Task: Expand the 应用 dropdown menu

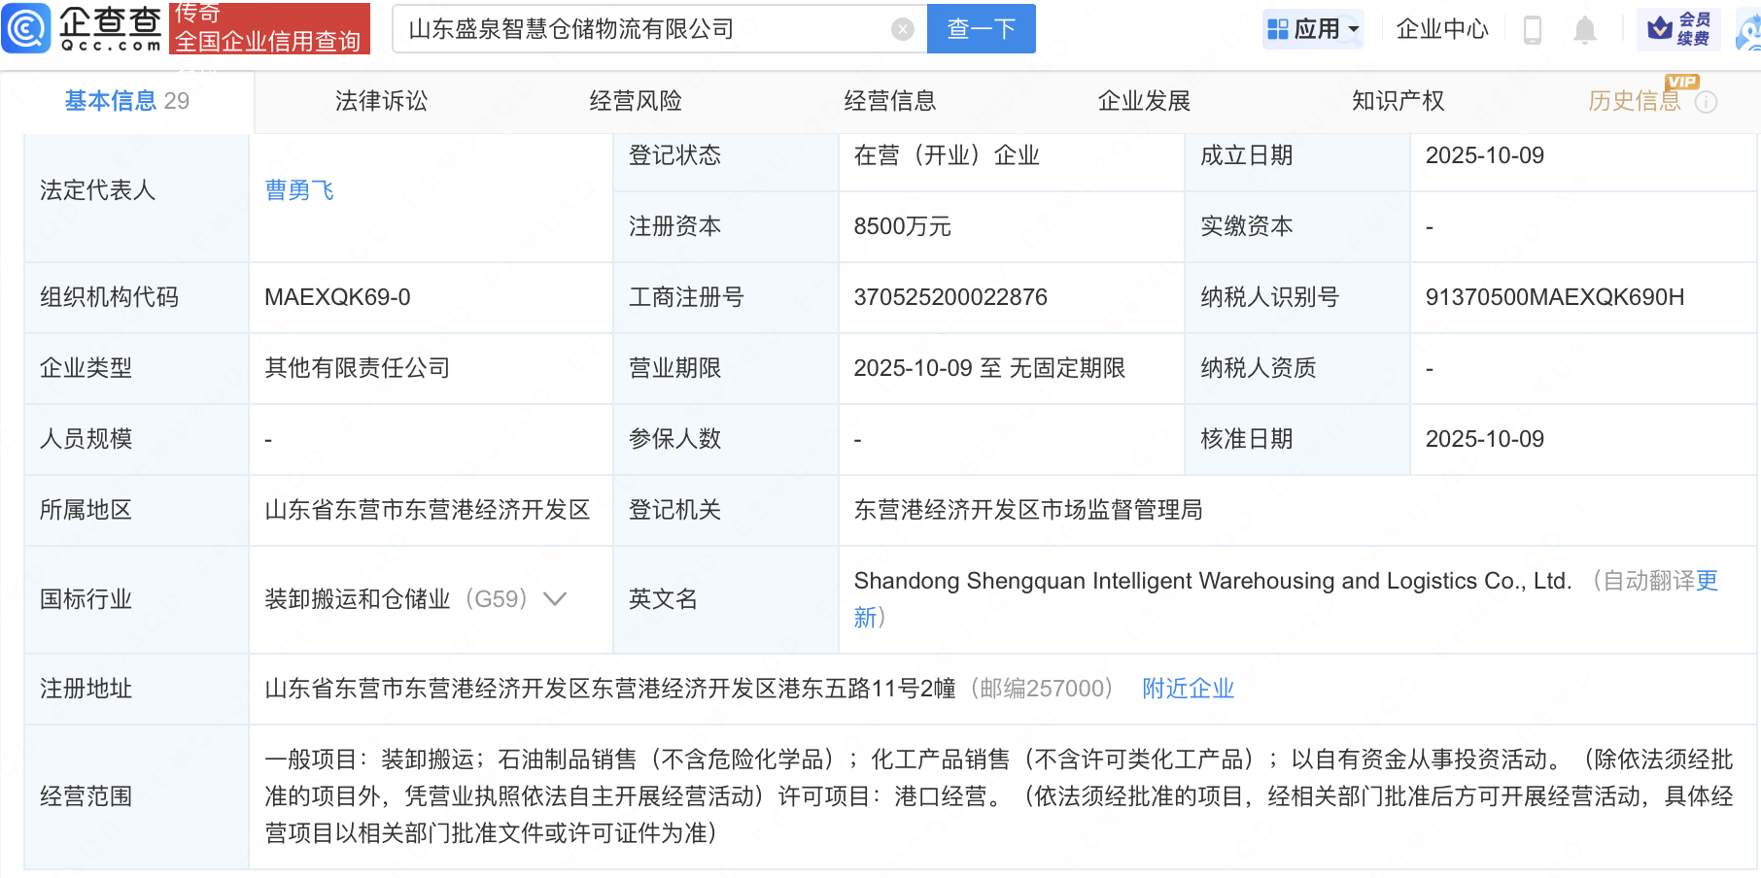Action: point(1354,29)
